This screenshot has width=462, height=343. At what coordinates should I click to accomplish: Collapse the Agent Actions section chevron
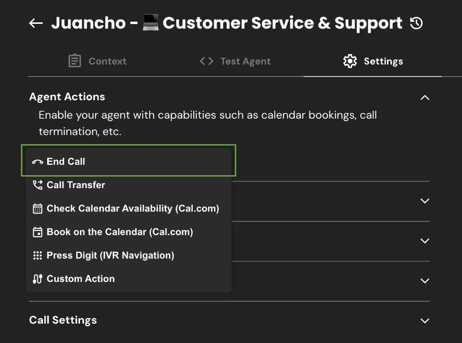(425, 97)
